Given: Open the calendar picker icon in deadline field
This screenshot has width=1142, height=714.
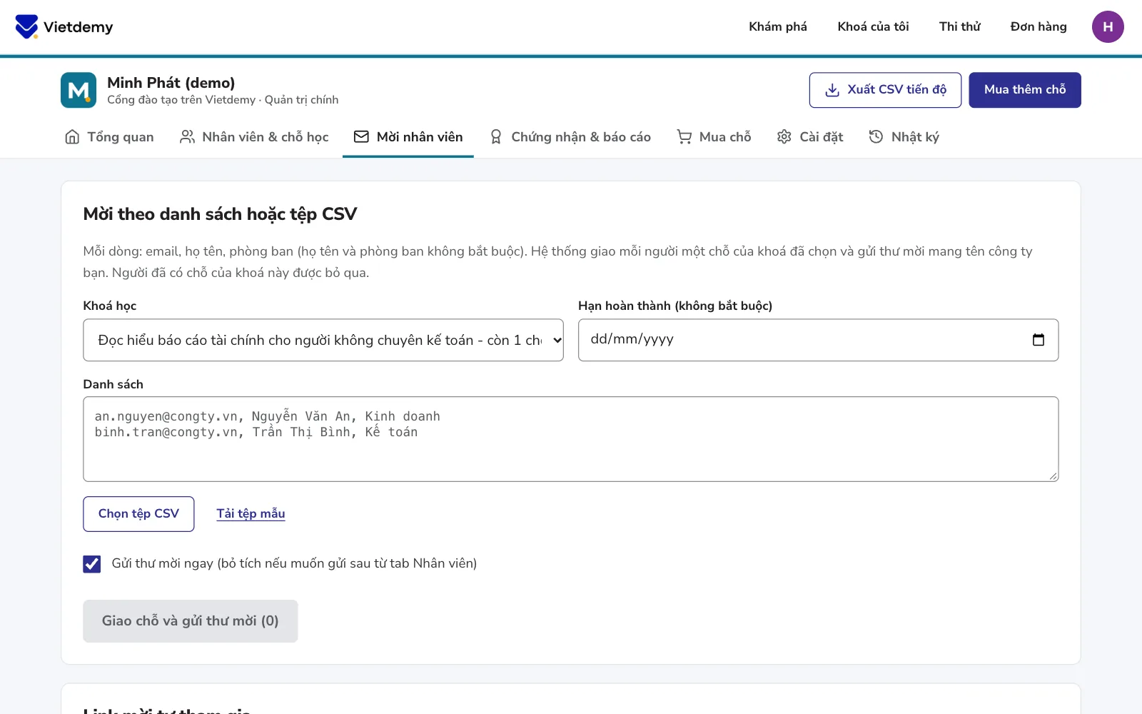Looking at the screenshot, I should (x=1039, y=340).
